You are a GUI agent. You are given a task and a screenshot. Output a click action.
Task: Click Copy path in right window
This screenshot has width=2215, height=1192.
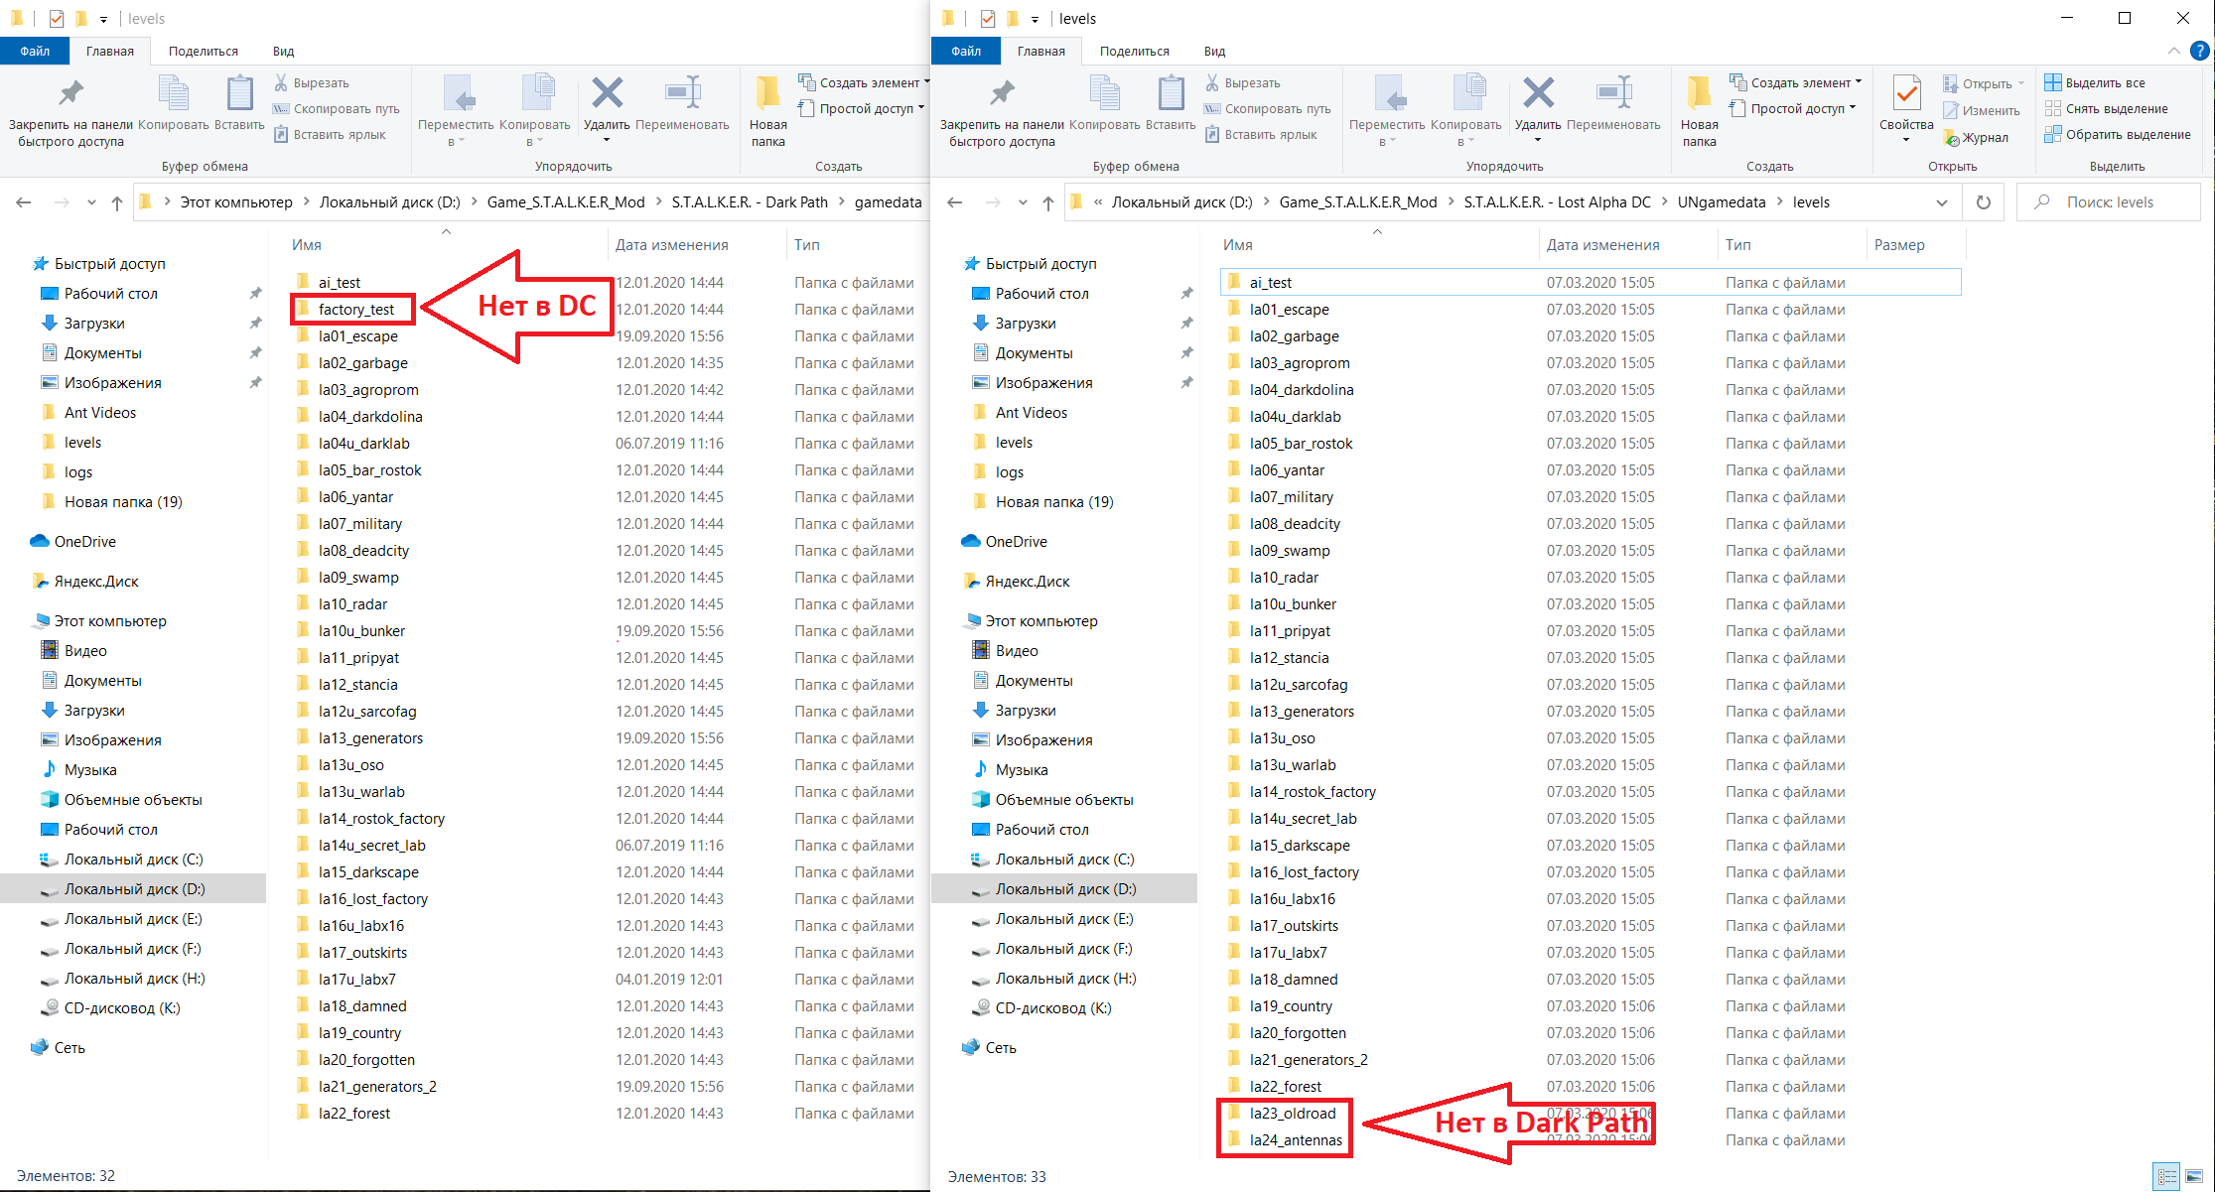[x=1268, y=109]
